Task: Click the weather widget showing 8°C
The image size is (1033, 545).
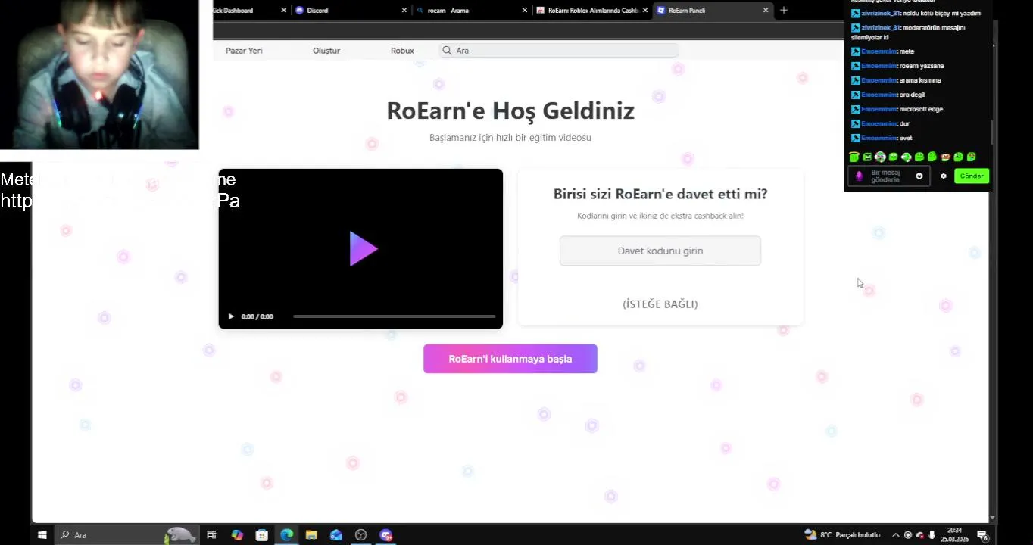Action: (x=842, y=535)
